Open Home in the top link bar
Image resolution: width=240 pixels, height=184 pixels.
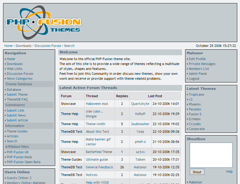(x=8, y=46)
